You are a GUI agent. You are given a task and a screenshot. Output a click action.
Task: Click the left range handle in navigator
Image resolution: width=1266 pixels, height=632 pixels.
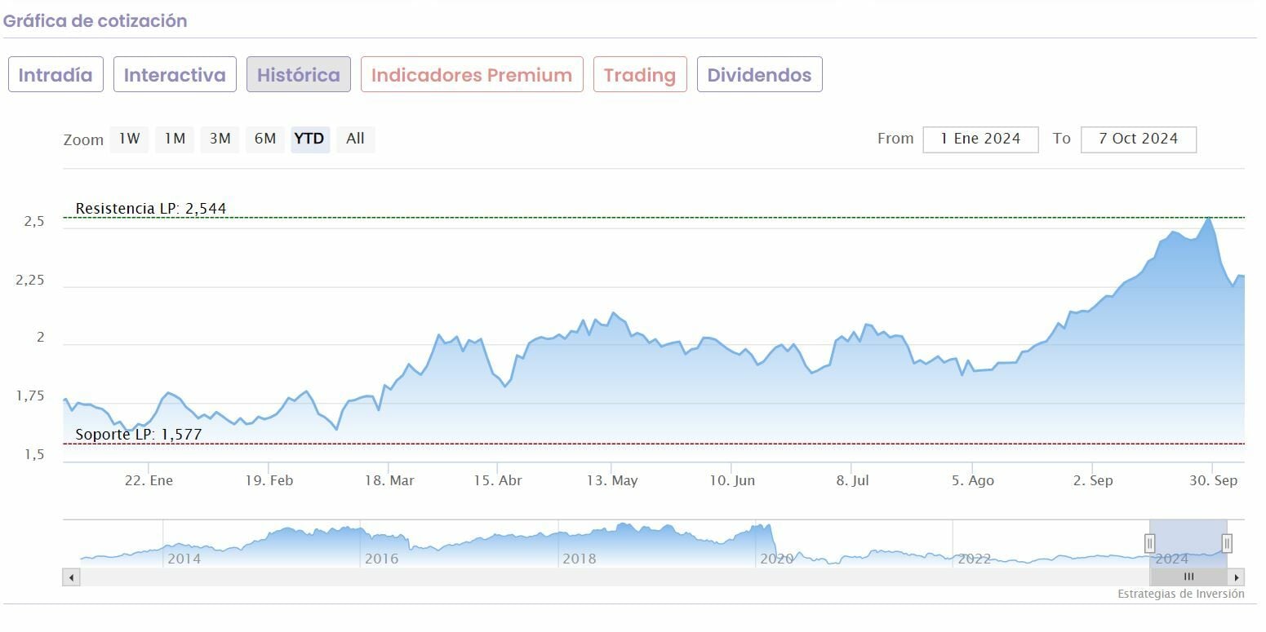(x=1149, y=543)
